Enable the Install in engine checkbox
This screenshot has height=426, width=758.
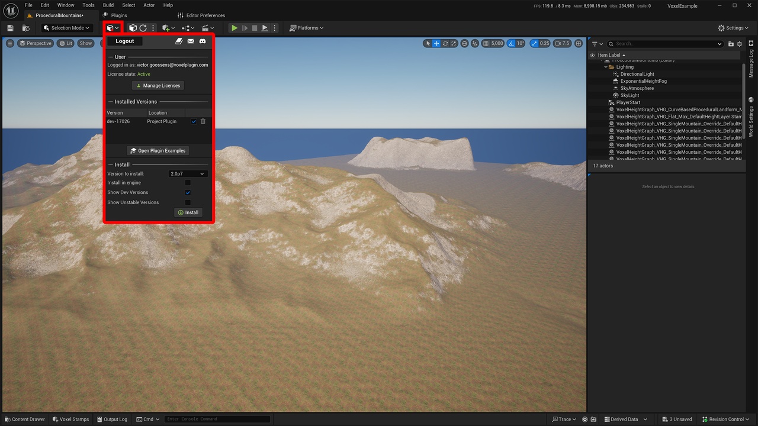pos(188,183)
